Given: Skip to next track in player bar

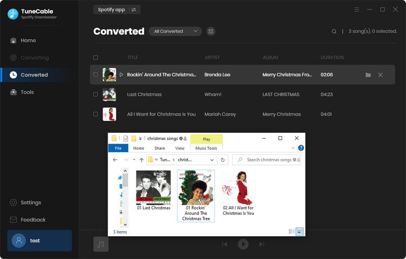Looking at the screenshot, I should point(261,244).
